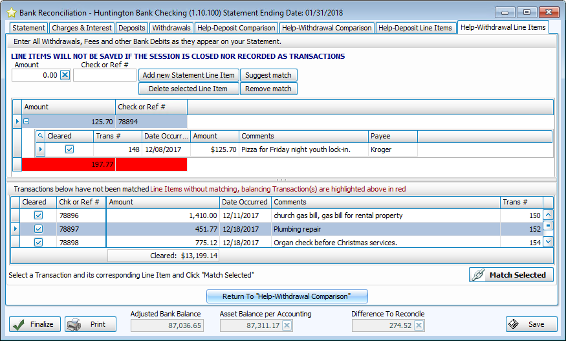Click the search icon in sub-grid header

[40, 136]
